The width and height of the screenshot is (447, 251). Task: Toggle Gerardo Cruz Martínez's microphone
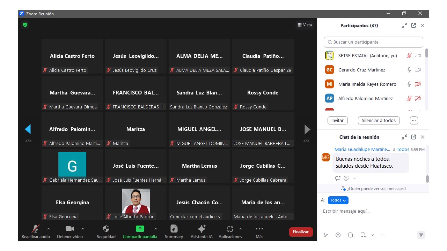[x=409, y=70]
